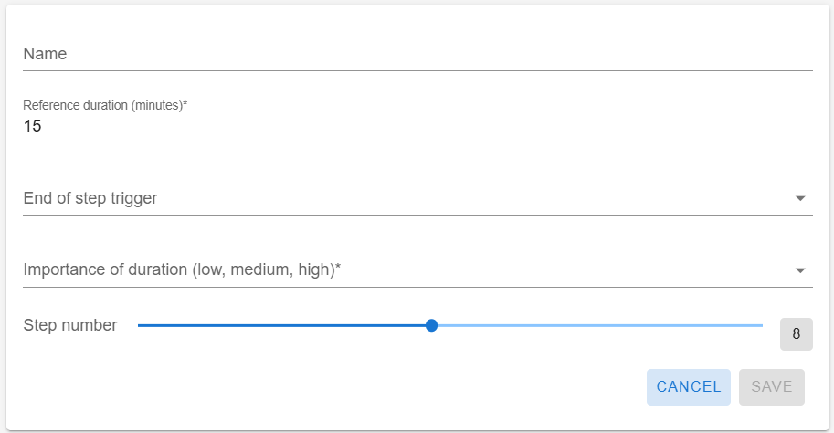Viewport: 834px width, 433px height.
Task: Expand Importance of duration arrow
Action: tap(800, 270)
